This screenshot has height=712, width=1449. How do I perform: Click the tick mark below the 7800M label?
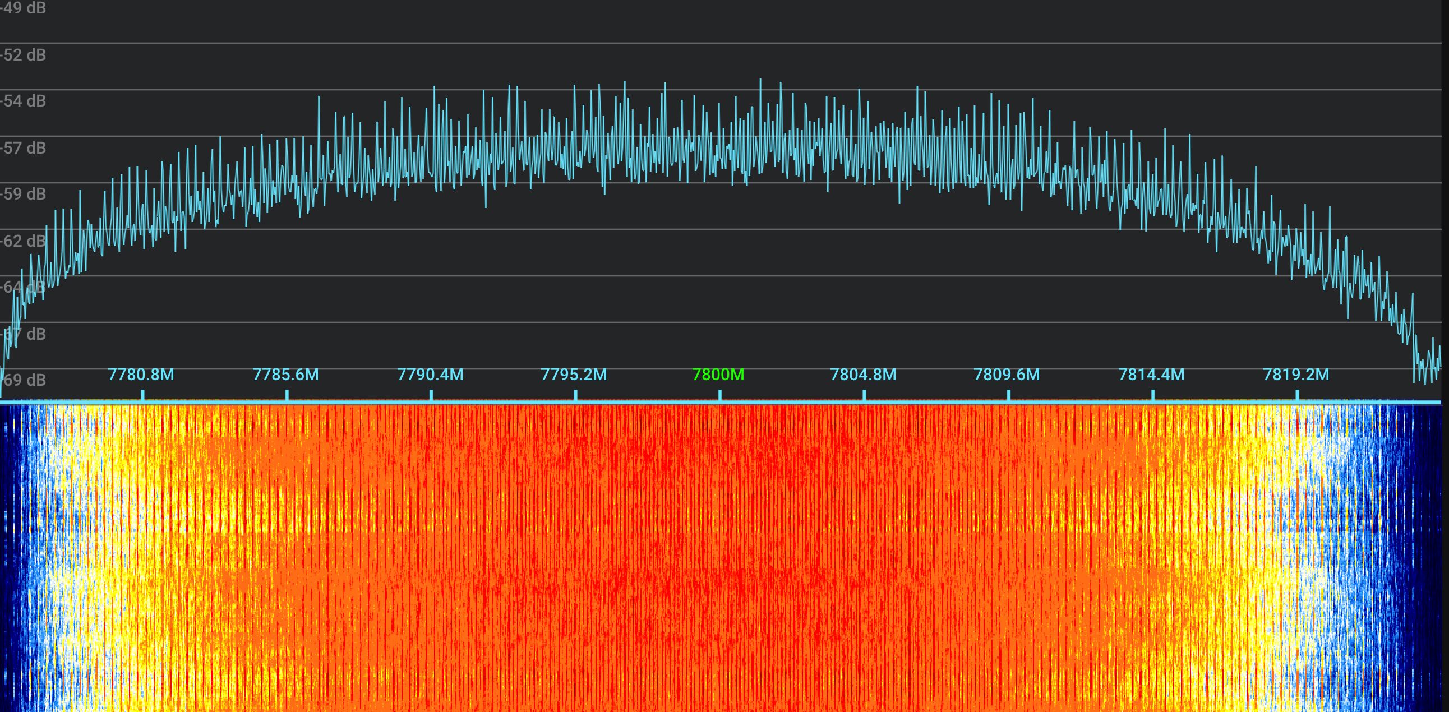pyautogui.click(x=722, y=394)
